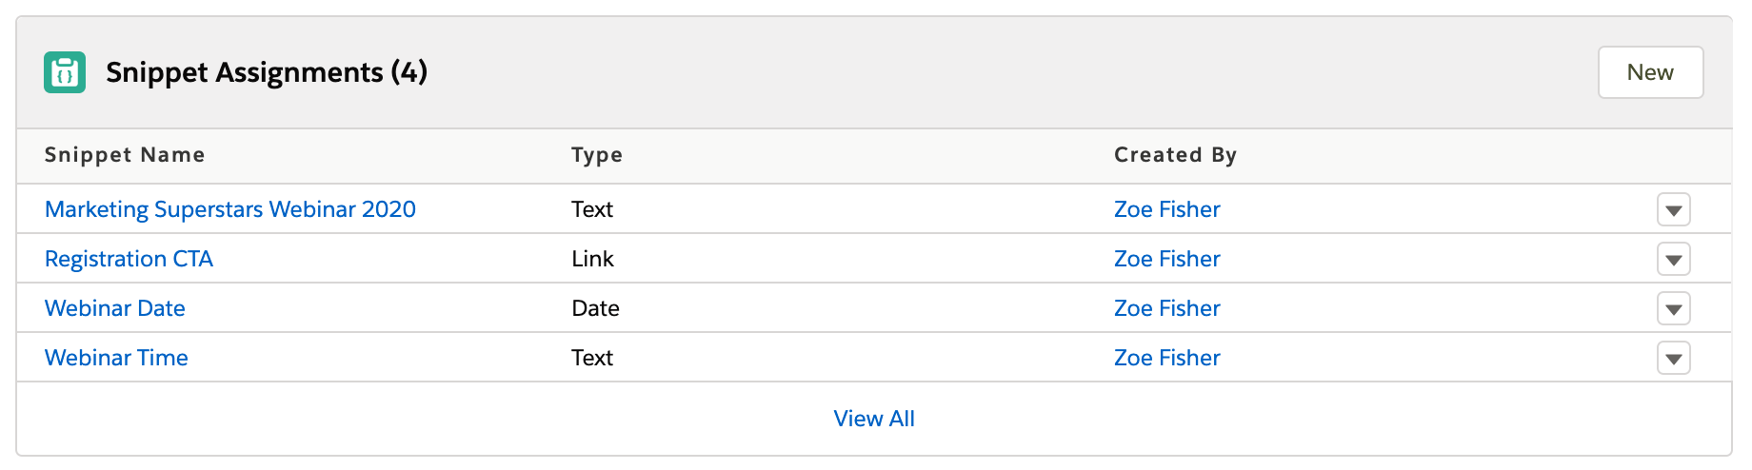Expand actions menu for Webinar Date row
Image resolution: width=1752 pixels, height=470 pixels.
pyautogui.click(x=1673, y=308)
